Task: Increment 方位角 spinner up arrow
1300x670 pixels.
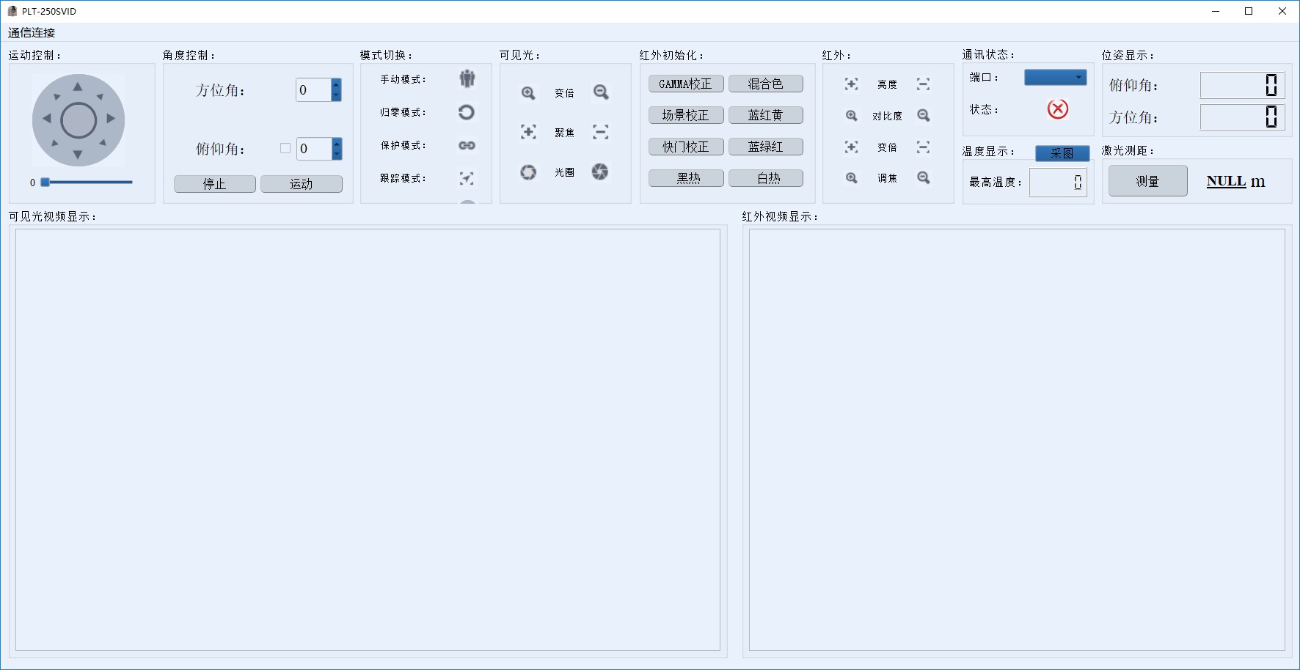Action: click(x=336, y=84)
